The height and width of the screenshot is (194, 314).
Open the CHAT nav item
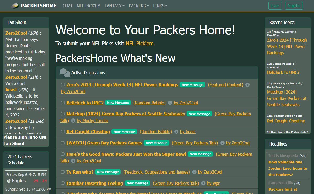coord(68,6)
